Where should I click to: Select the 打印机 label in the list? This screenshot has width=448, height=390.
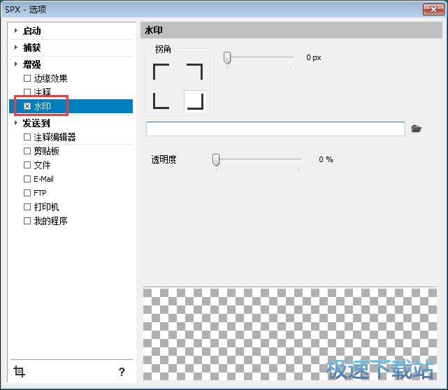46,207
